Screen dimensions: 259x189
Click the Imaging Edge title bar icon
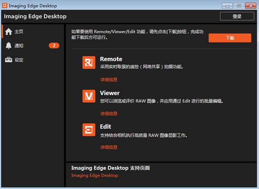coord(4,5)
